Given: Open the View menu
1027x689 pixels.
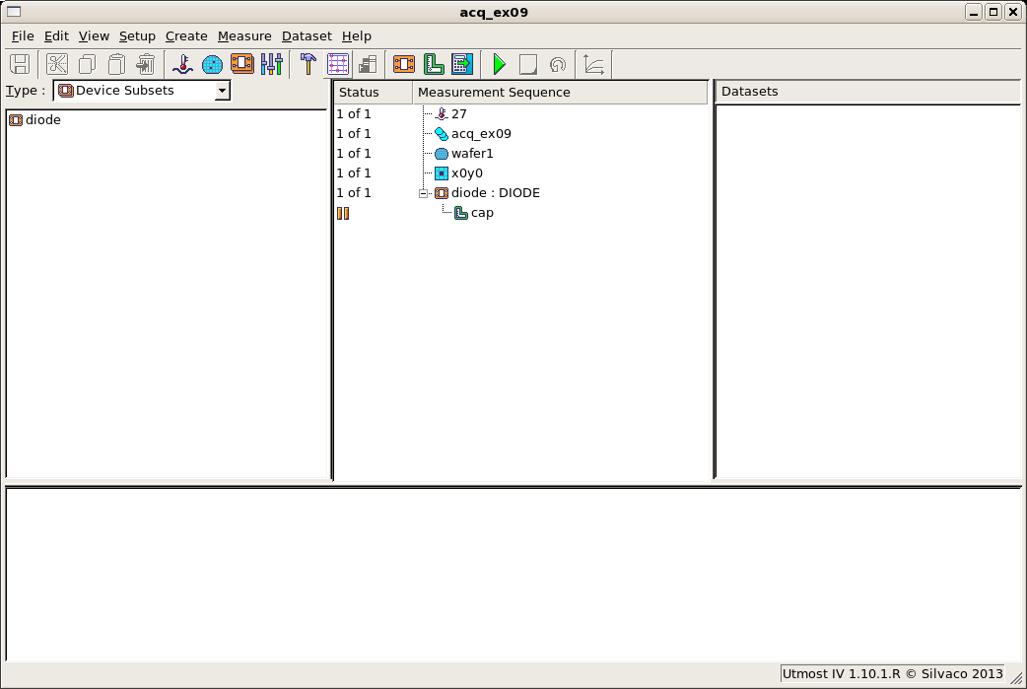Looking at the screenshot, I should click(x=94, y=36).
